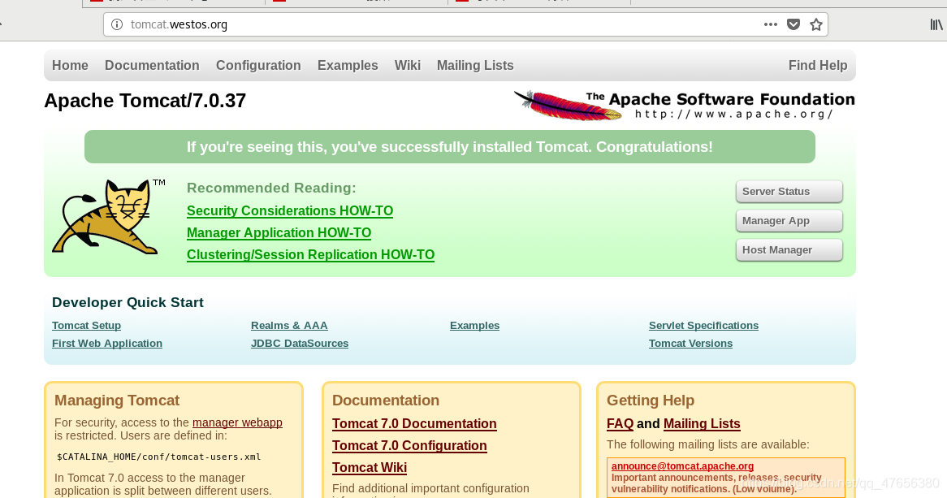This screenshot has height=498, width=947.
Task: Open the First Web Application link
Action: pyautogui.click(x=107, y=344)
